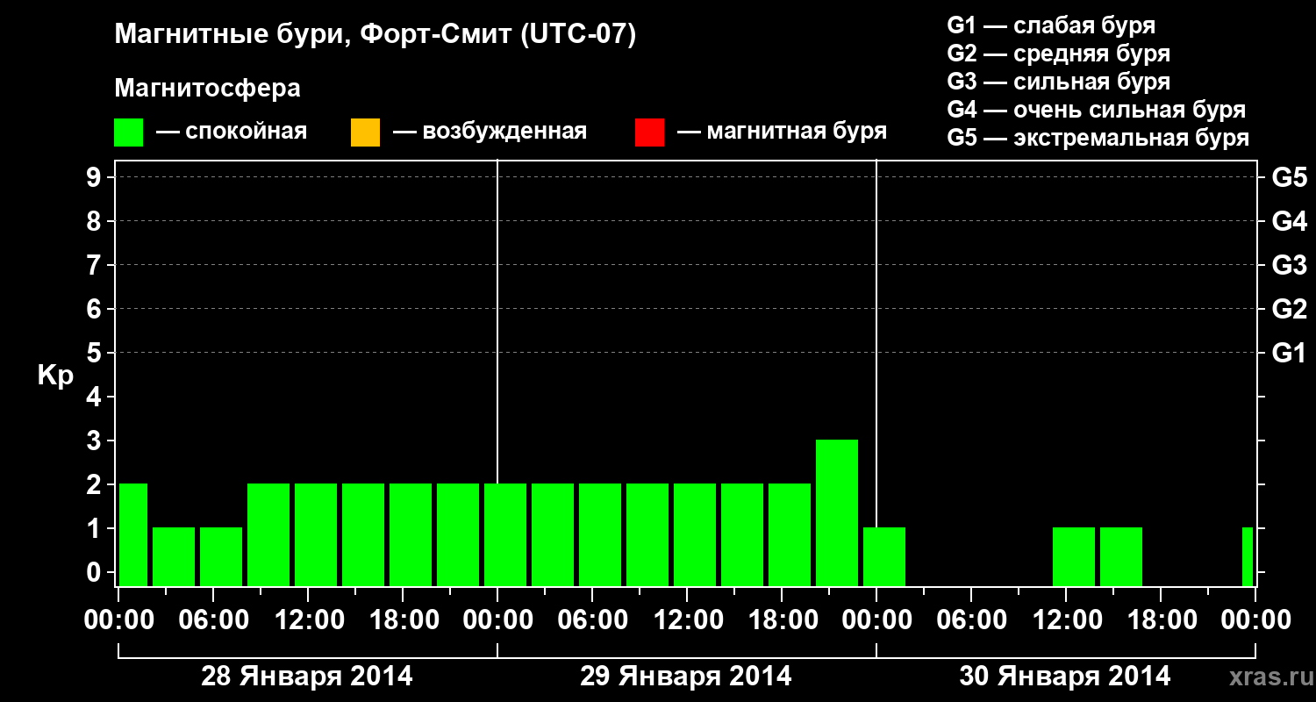Click the bar above 12:00 on 30 January

1074,556
